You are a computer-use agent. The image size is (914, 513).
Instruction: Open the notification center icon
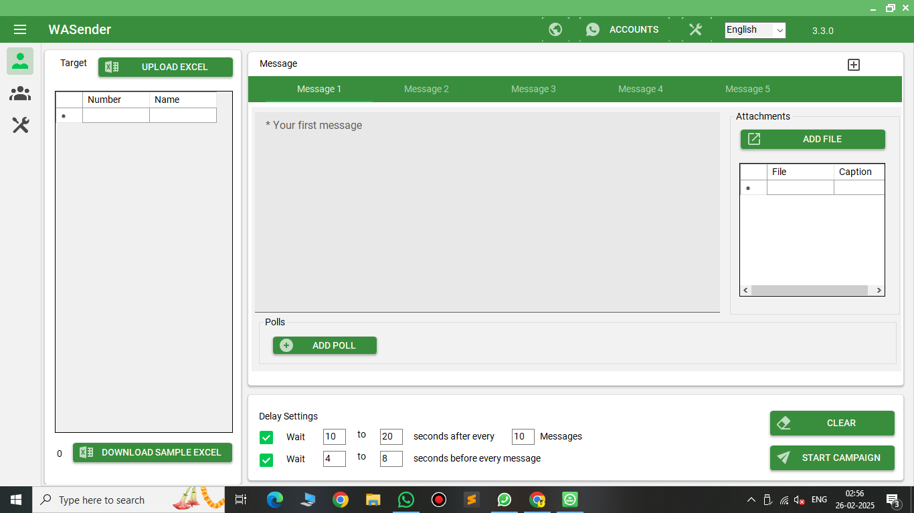[x=893, y=500]
